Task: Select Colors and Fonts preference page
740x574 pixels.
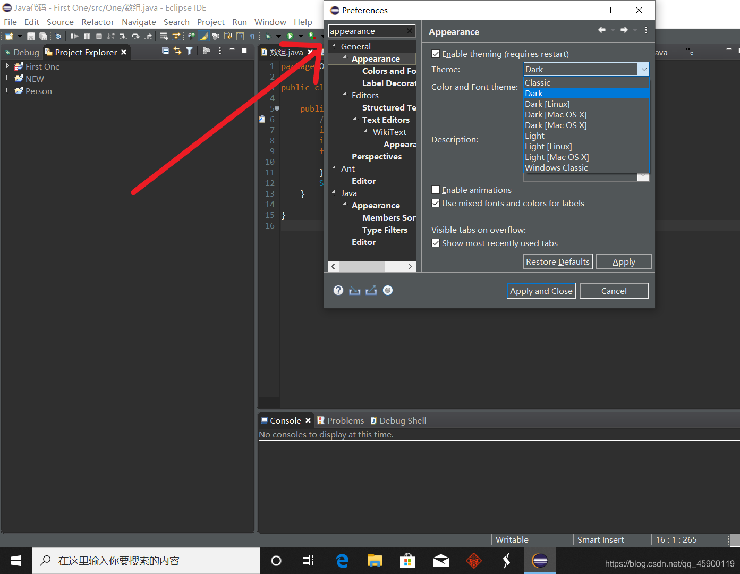Action: click(389, 71)
